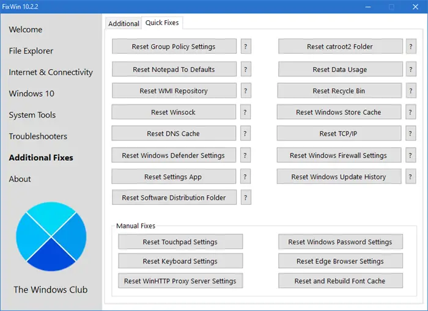Open Reset Windows Password Settings
428x311 pixels.
point(341,242)
